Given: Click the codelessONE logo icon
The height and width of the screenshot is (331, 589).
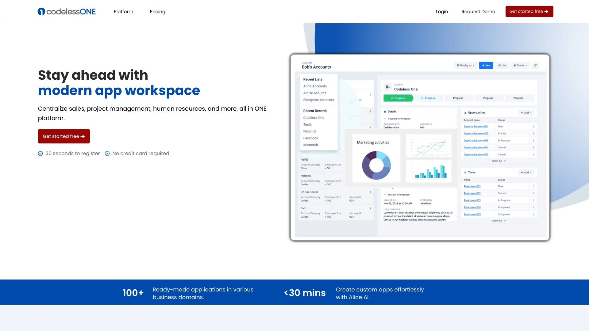Looking at the screenshot, I should (41, 11).
